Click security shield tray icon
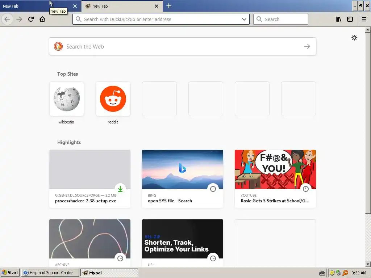The height and width of the screenshot is (278, 371). (332, 273)
